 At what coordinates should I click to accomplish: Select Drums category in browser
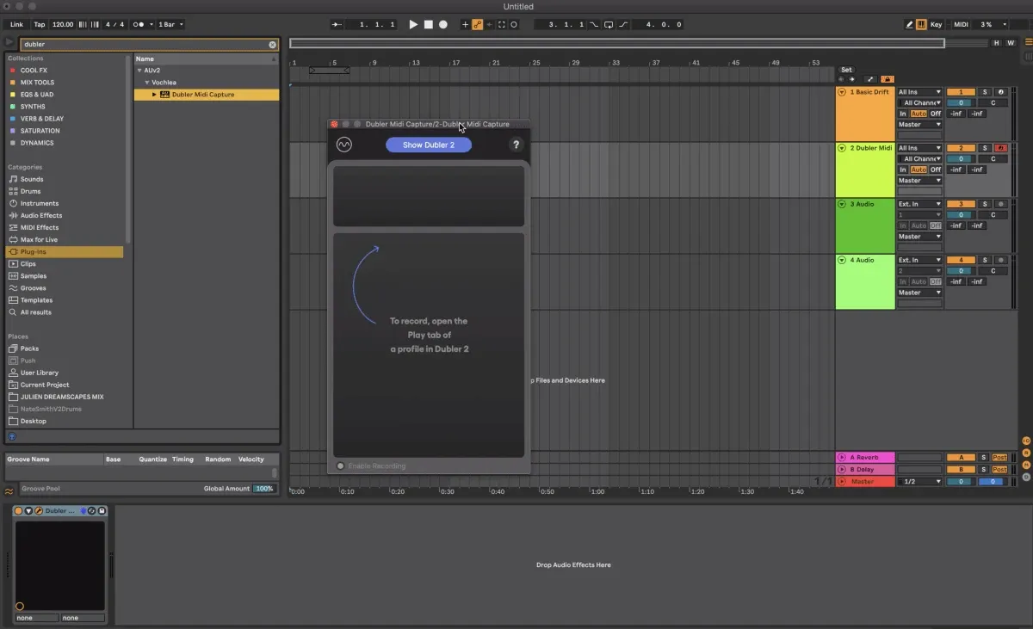pyautogui.click(x=30, y=191)
